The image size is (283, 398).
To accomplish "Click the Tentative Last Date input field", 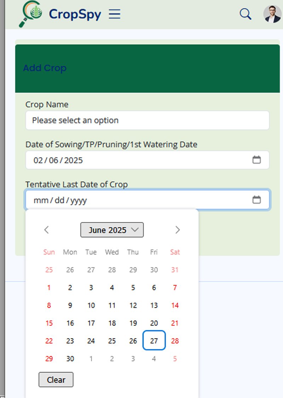I will pyautogui.click(x=134, y=200).
